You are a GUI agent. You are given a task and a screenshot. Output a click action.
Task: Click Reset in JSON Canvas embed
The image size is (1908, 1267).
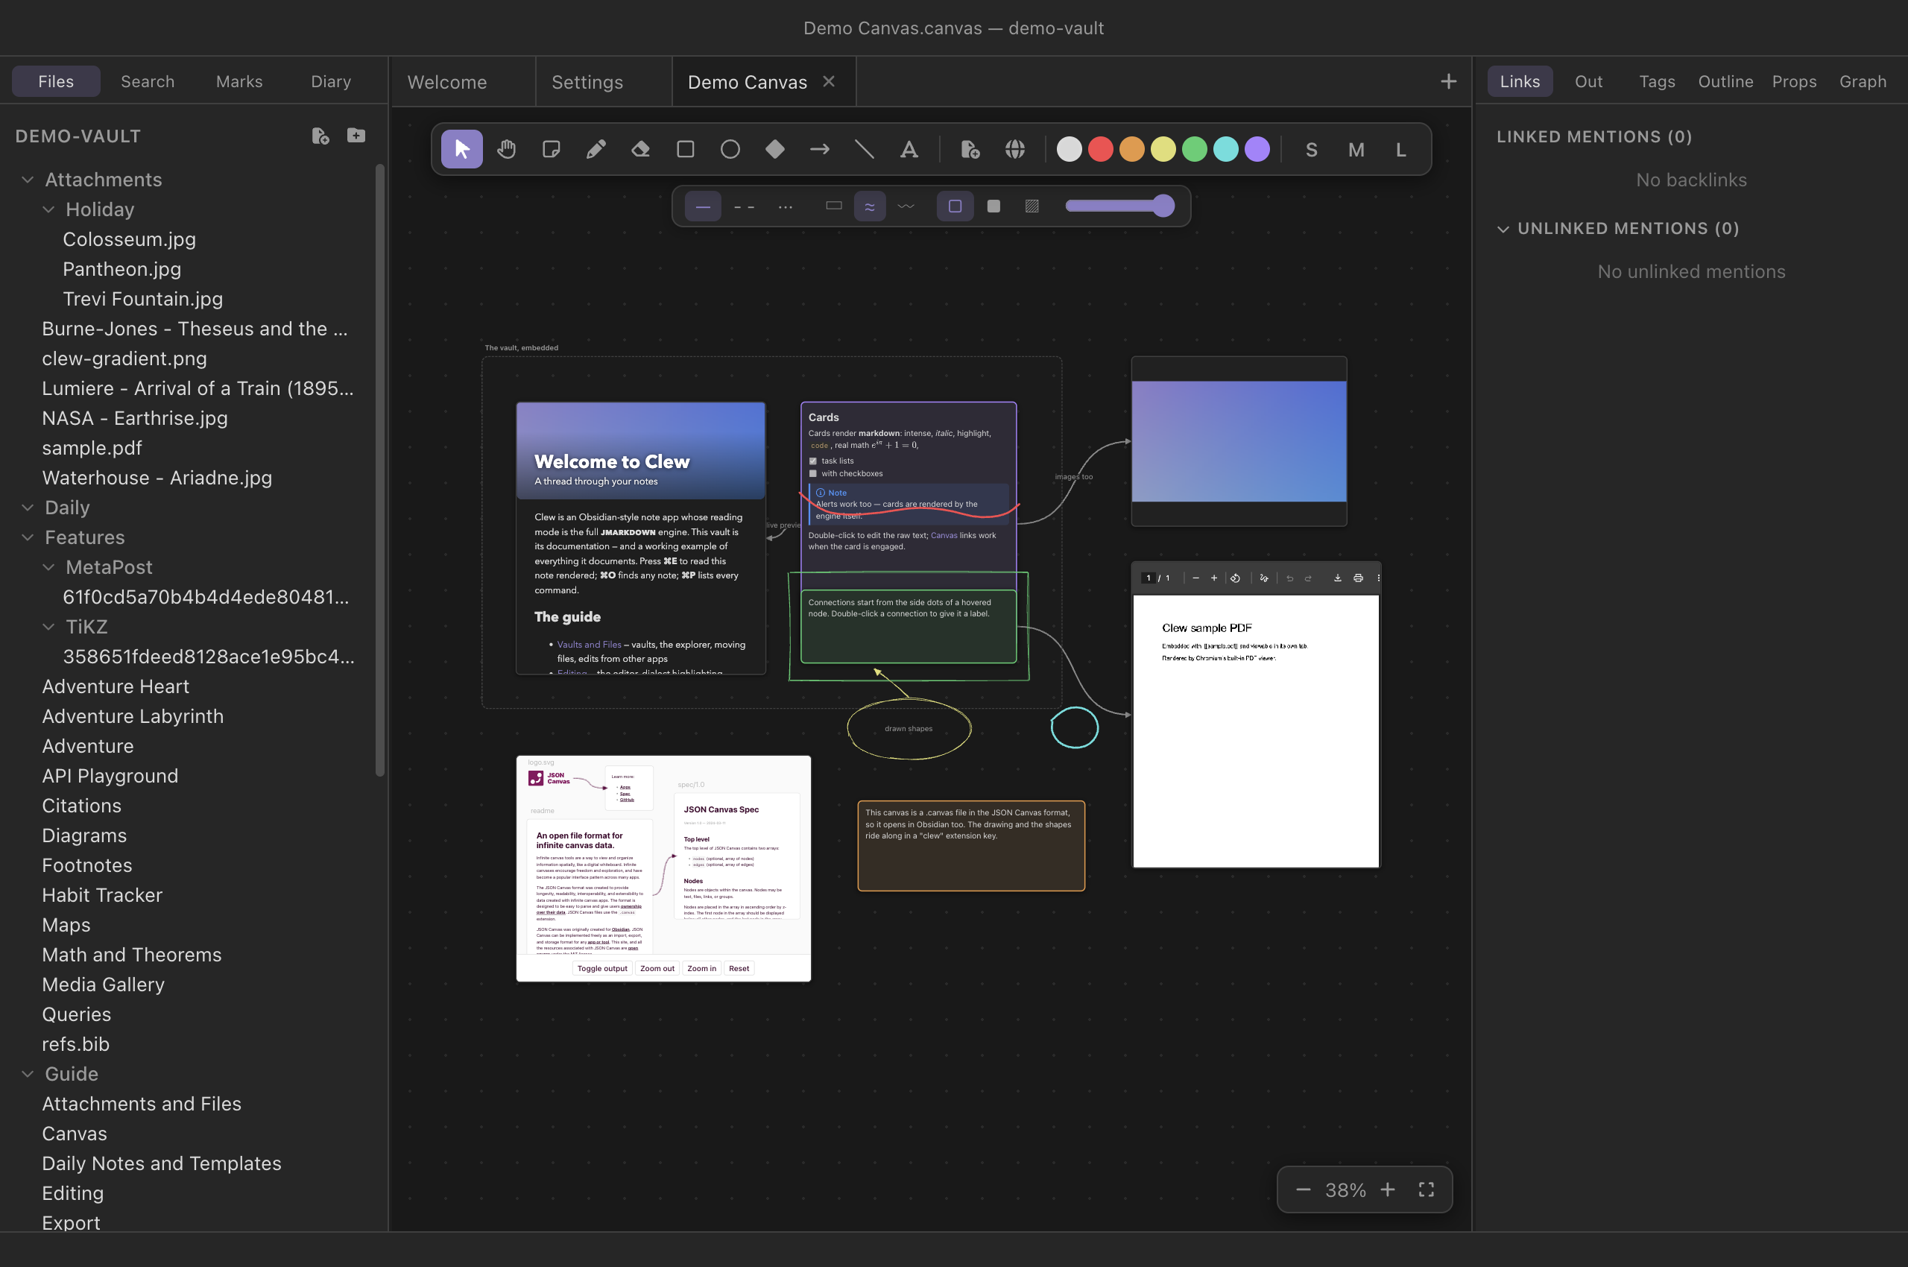coord(739,968)
